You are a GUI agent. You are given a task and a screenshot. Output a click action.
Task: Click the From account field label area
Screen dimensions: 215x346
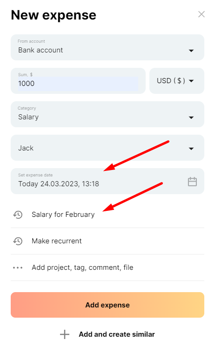click(31, 41)
